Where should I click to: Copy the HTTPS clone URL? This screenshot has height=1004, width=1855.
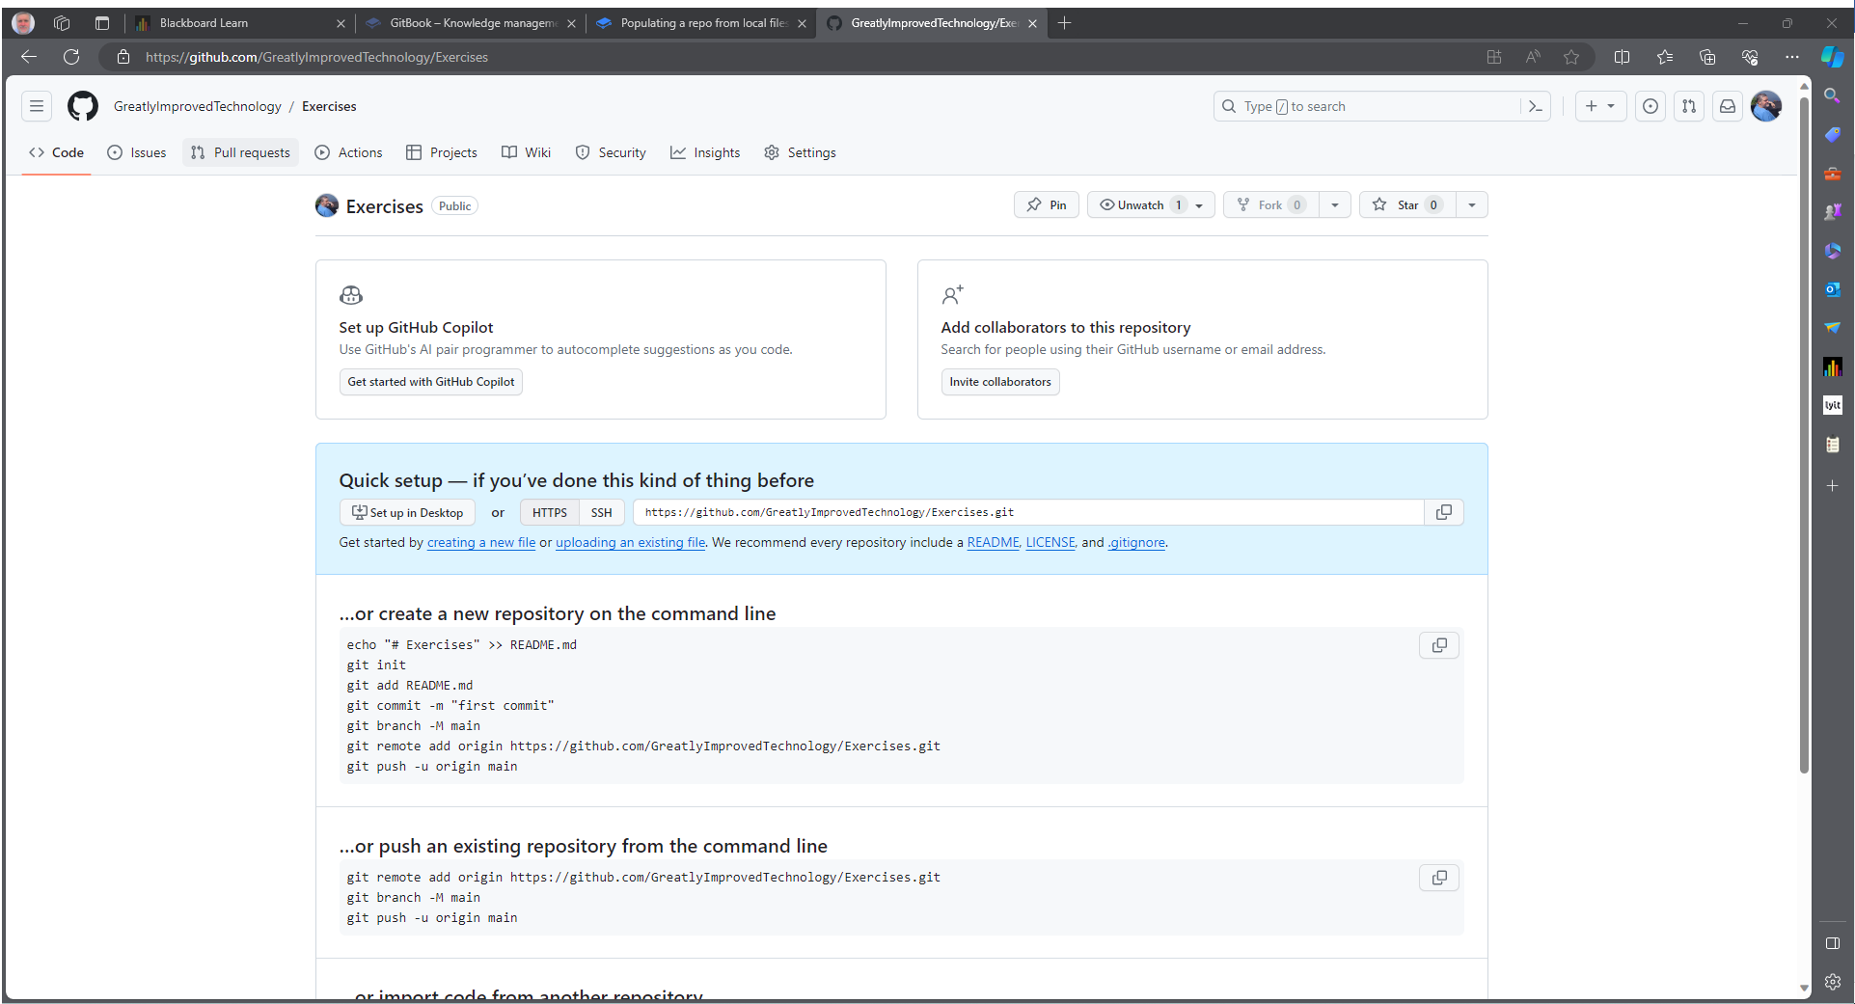[1444, 512]
